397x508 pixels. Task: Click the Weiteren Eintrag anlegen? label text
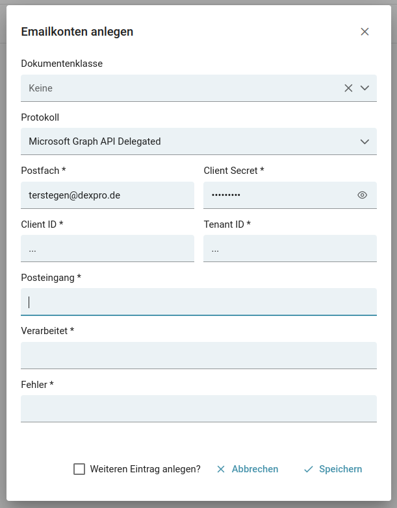pos(146,469)
